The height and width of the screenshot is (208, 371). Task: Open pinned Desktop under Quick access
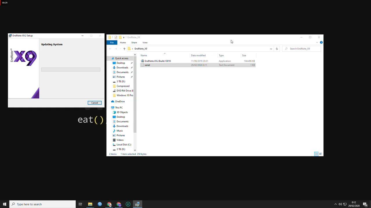click(x=121, y=63)
